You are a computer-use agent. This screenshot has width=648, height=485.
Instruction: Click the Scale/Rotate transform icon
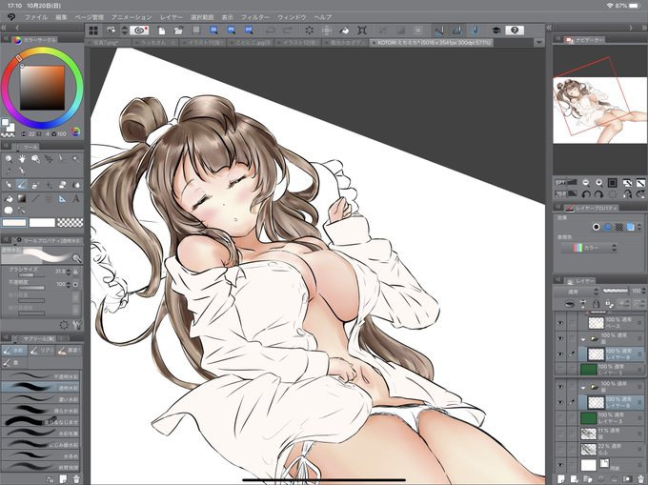coord(362,30)
